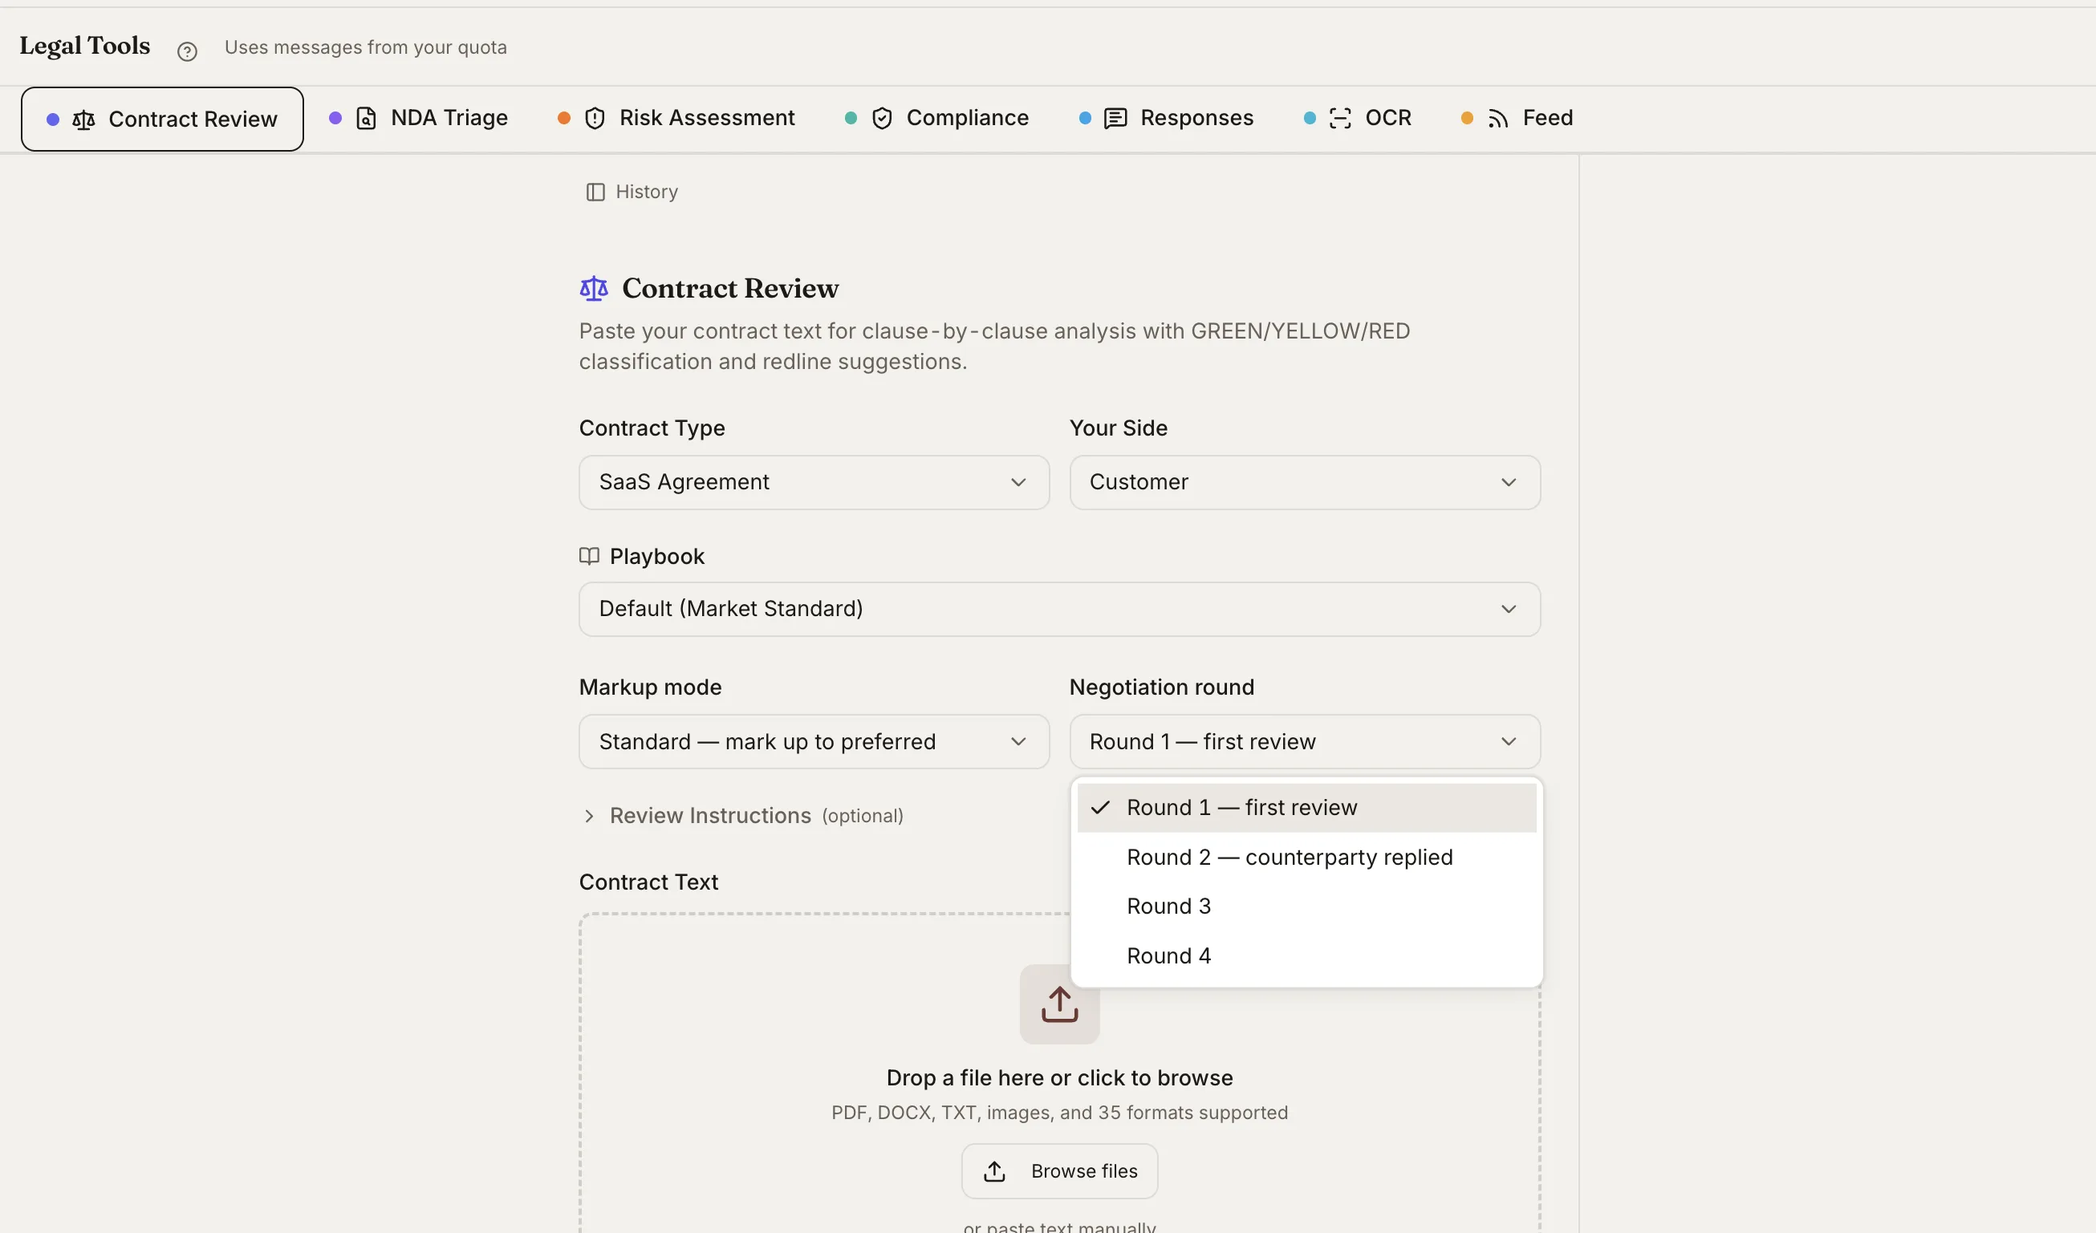Click the Negotiation round label
This screenshot has height=1233, width=2096.
[1162, 687]
